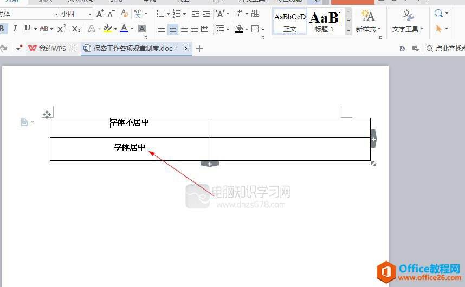This screenshot has height=287, width=465.
Task: Click the 字体不居中 table cell text
Action: tap(130, 122)
